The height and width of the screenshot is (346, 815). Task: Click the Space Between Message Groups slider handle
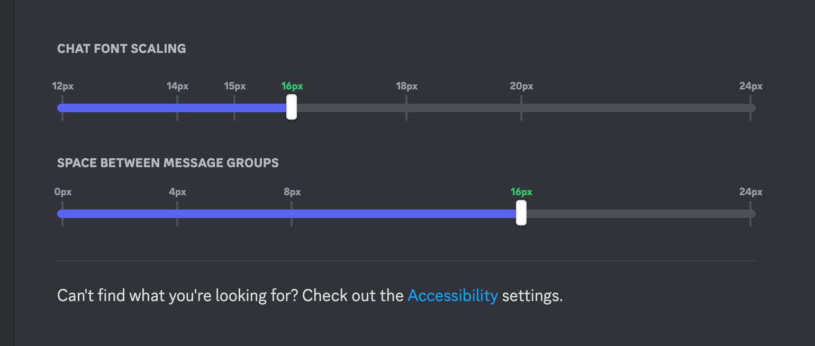tap(521, 213)
